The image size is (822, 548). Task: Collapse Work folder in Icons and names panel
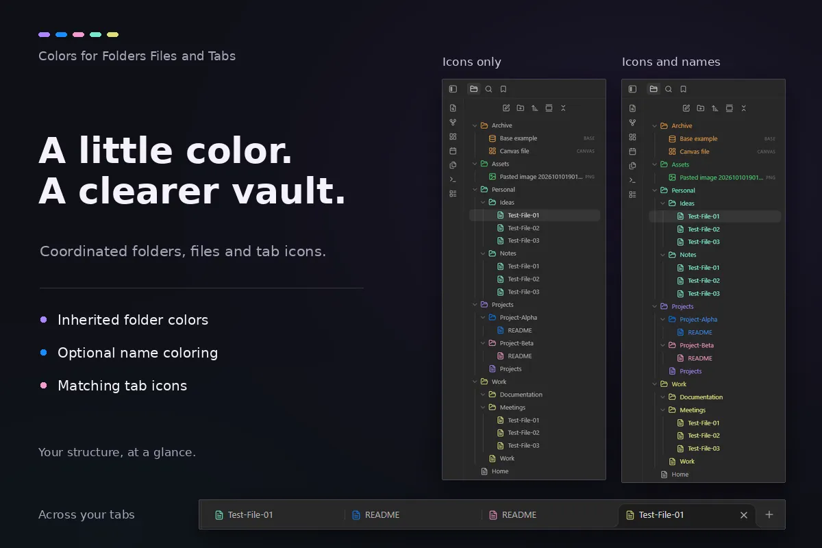pyautogui.click(x=654, y=384)
